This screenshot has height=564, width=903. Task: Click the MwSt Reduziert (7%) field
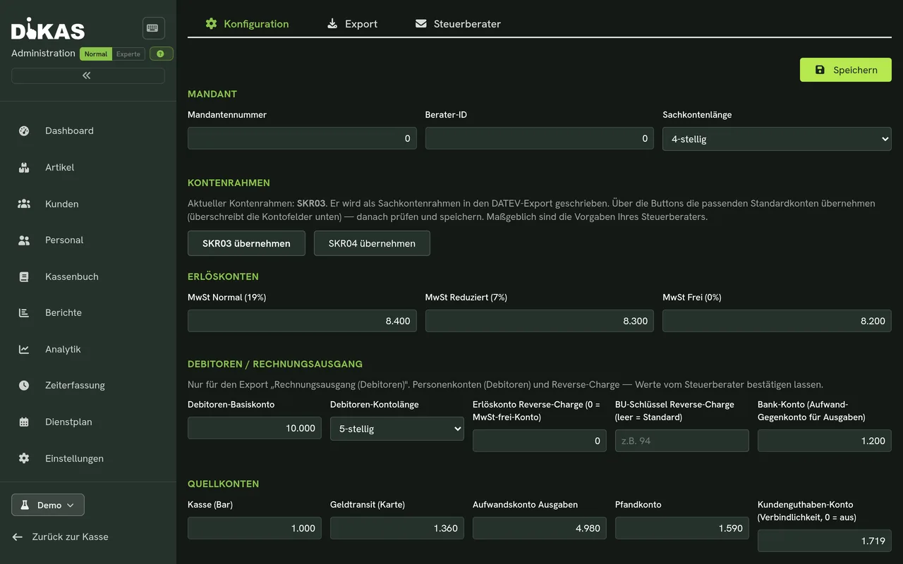click(x=540, y=321)
